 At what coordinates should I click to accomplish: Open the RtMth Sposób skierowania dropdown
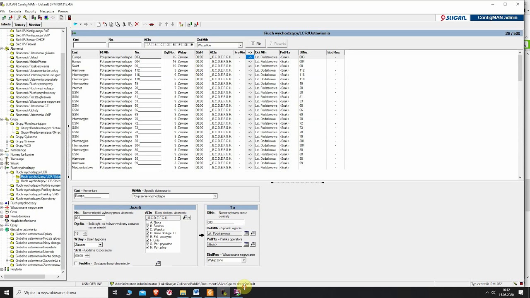pyautogui.click(x=215, y=196)
